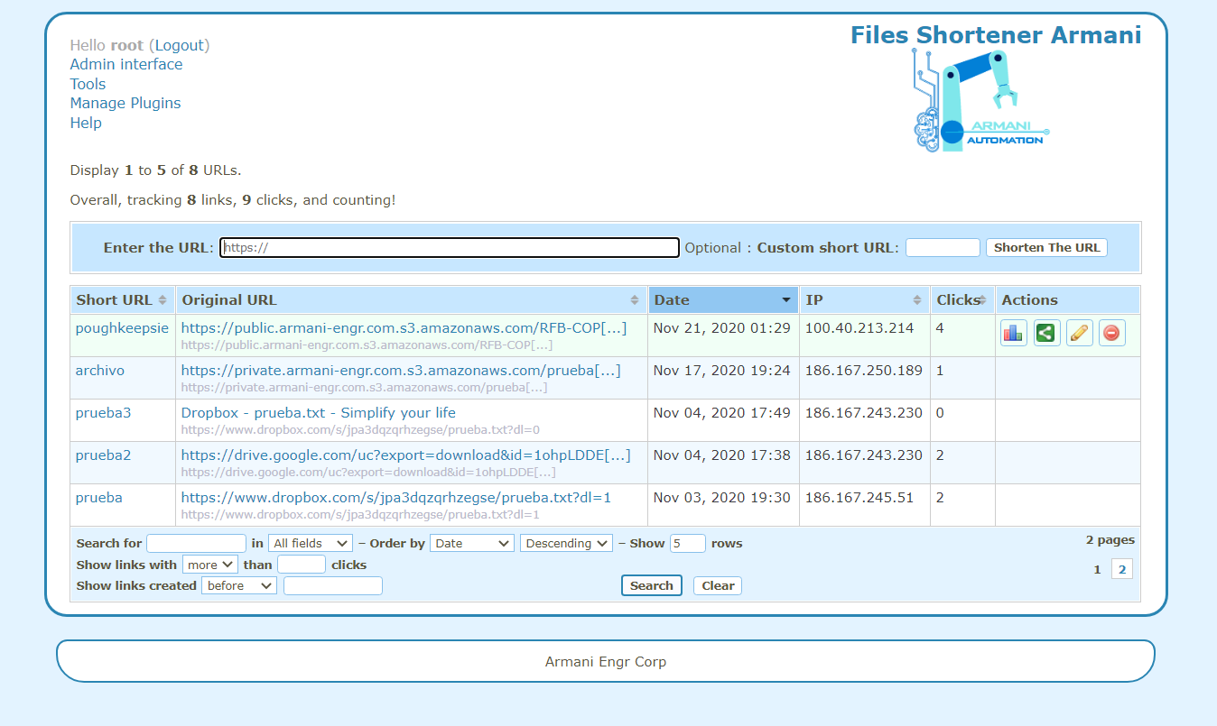Open the All fields search dropdown

pyautogui.click(x=311, y=543)
